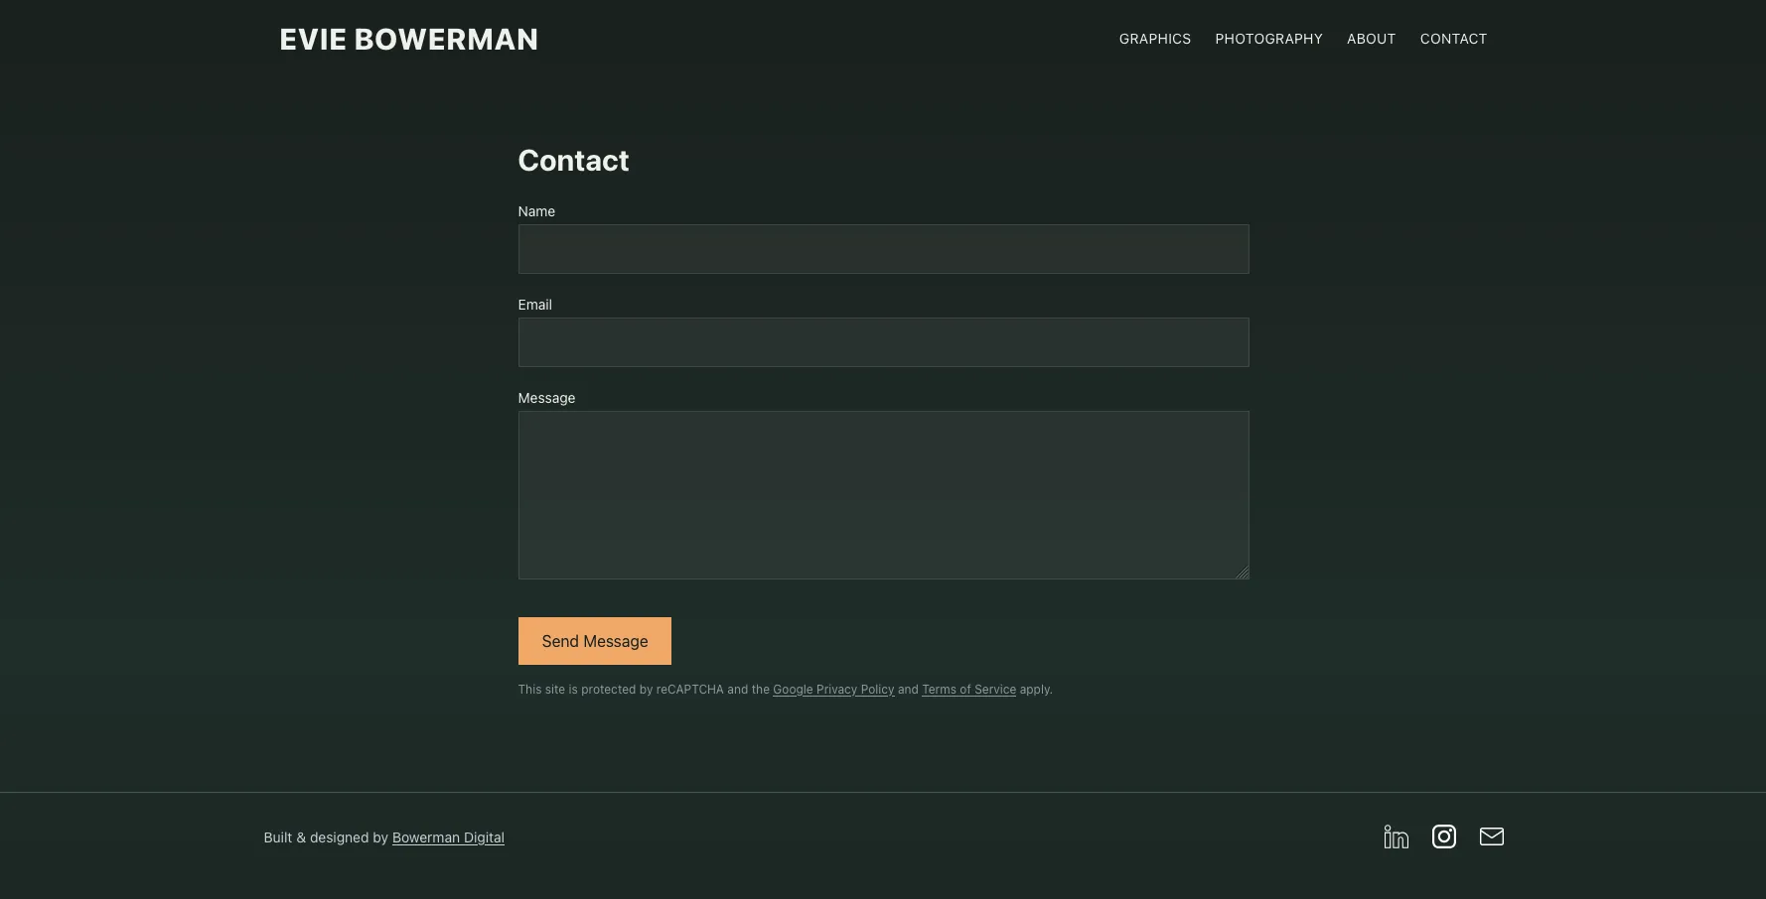
Task: Open the Terms of Service link
Action: tap(968, 690)
